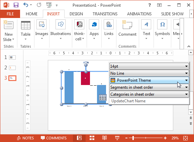Open the Table insert menu

(26, 30)
